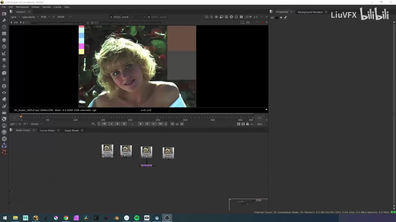Switch to the Curve Editor tab

47,130
